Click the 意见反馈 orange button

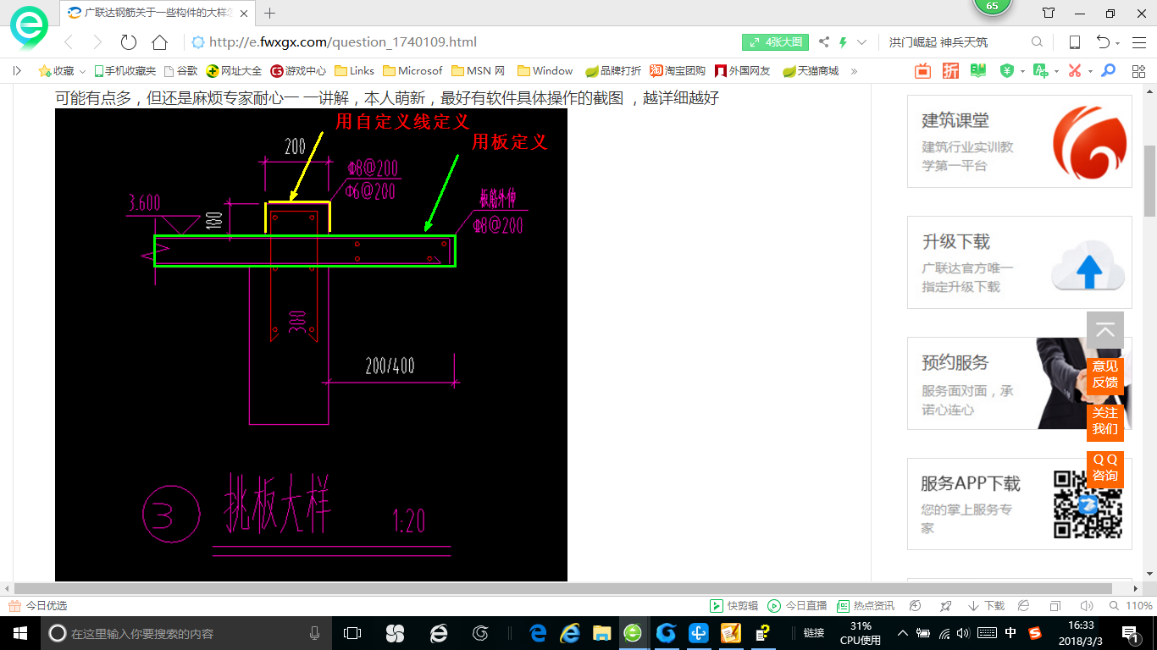point(1105,375)
